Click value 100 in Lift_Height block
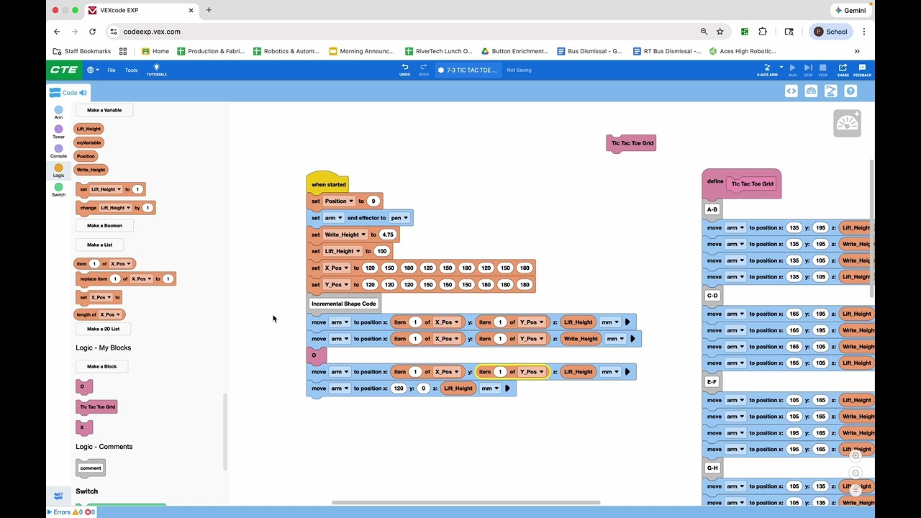The height and width of the screenshot is (518, 921). [381, 251]
